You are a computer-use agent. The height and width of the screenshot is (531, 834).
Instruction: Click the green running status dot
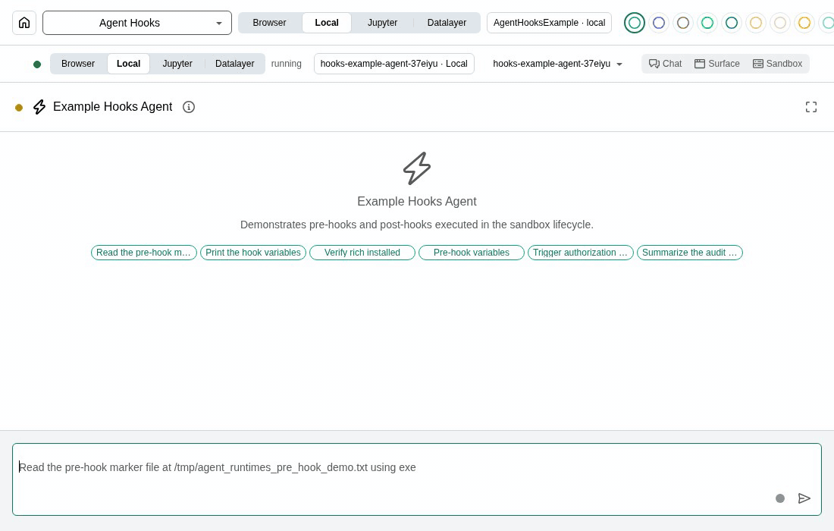[x=37, y=64]
